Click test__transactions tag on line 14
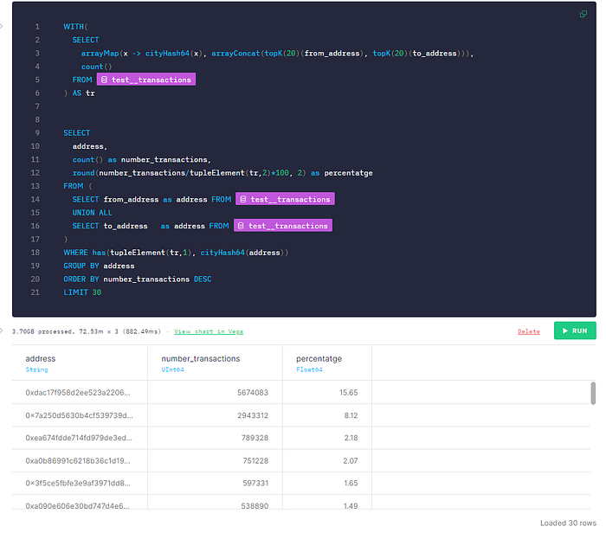Screen dimensions: 606x533 (285, 199)
